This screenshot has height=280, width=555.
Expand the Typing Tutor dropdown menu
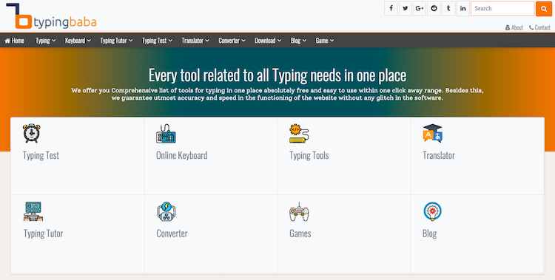pos(116,41)
